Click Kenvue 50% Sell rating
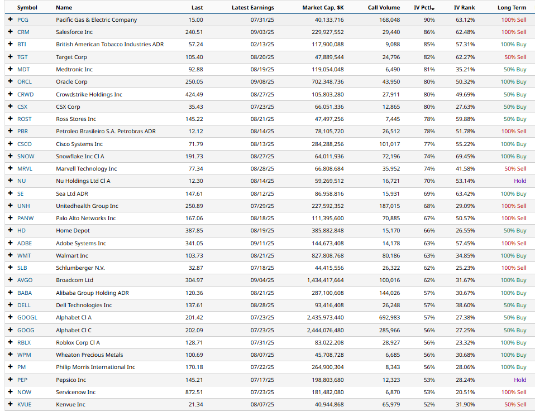The width and height of the screenshot is (535, 417). point(515,404)
